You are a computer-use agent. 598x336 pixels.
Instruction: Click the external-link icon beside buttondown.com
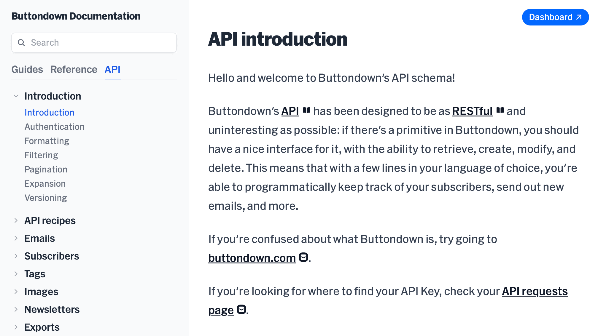click(x=303, y=258)
